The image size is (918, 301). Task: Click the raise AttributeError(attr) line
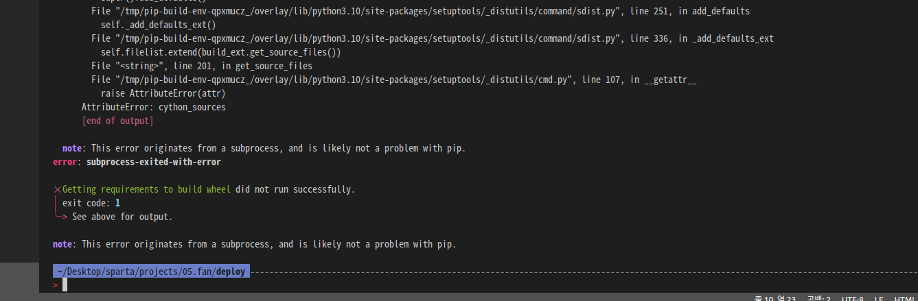[163, 93]
